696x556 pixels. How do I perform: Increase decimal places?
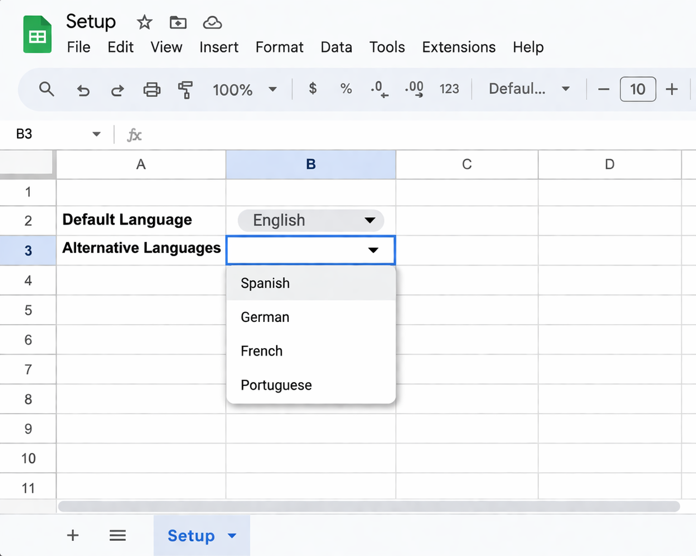click(414, 89)
